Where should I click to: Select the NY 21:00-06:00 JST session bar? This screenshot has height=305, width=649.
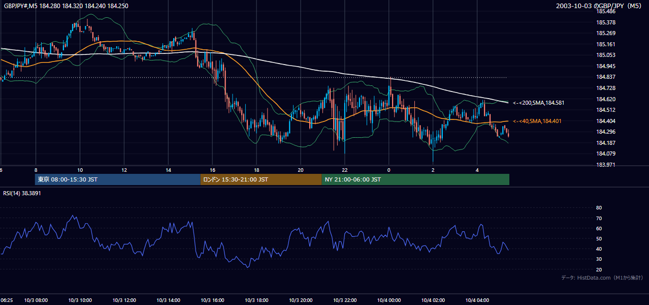tap(415, 179)
